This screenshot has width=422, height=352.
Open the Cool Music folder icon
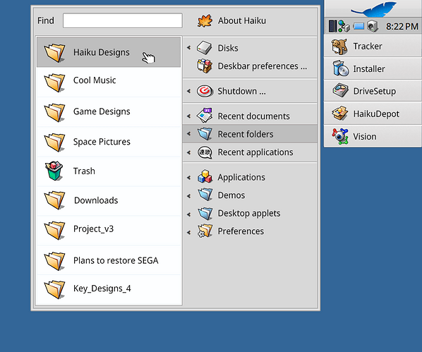(x=54, y=83)
